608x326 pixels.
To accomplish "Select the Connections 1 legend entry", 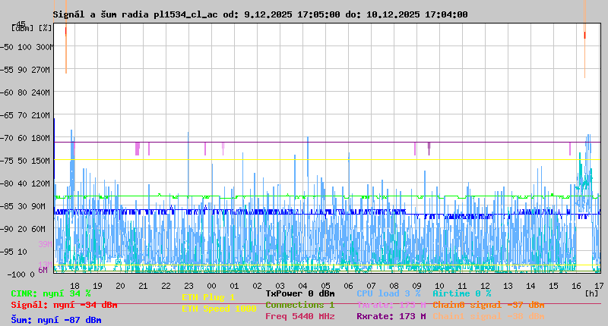I will click(299, 305).
